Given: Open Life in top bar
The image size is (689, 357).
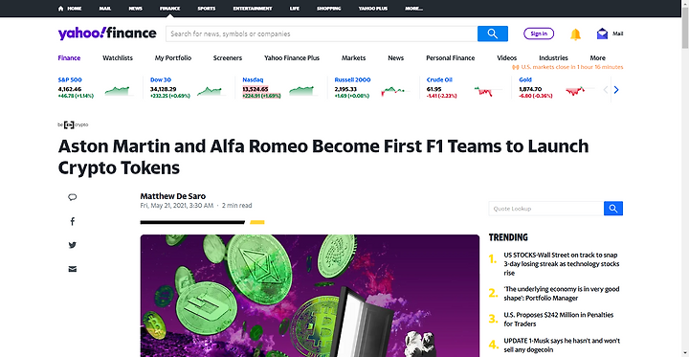Looking at the screenshot, I should (x=295, y=9).
